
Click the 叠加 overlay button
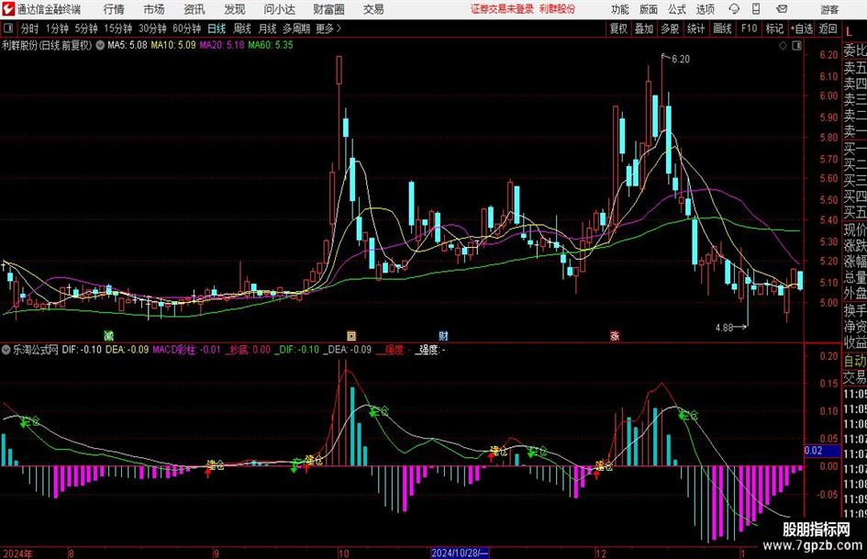pos(644,28)
